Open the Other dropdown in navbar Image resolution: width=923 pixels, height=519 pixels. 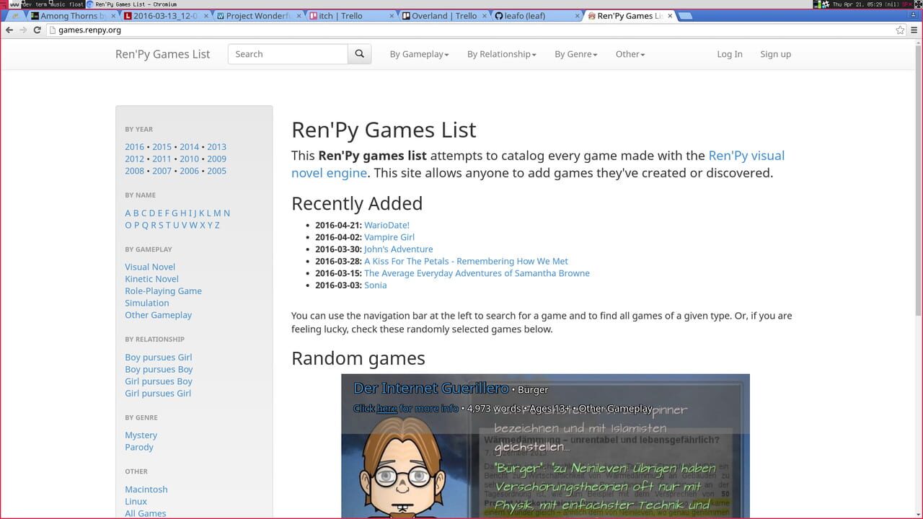[630, 54]
